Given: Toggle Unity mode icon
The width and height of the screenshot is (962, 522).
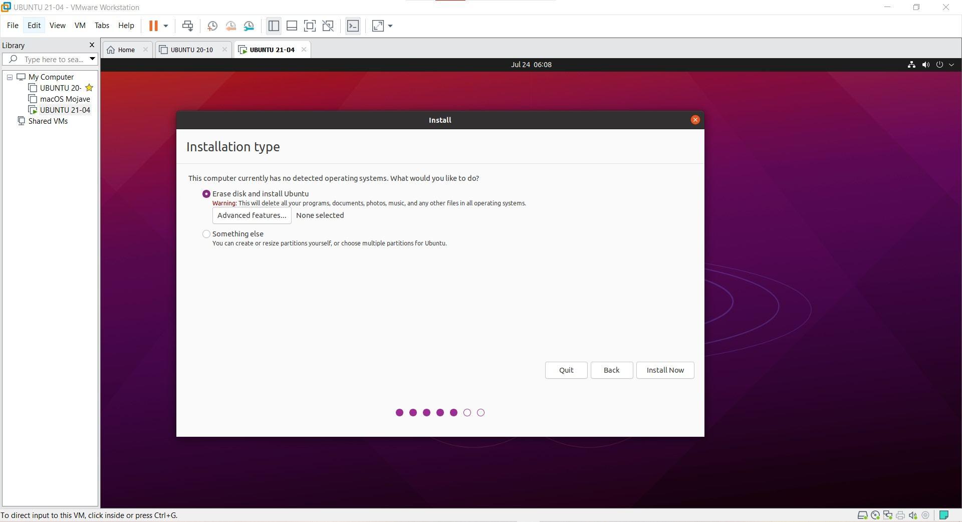Looking at the screenshot, I should coord(328,26).
